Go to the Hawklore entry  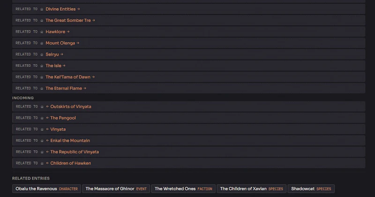(x=57, y=31)
